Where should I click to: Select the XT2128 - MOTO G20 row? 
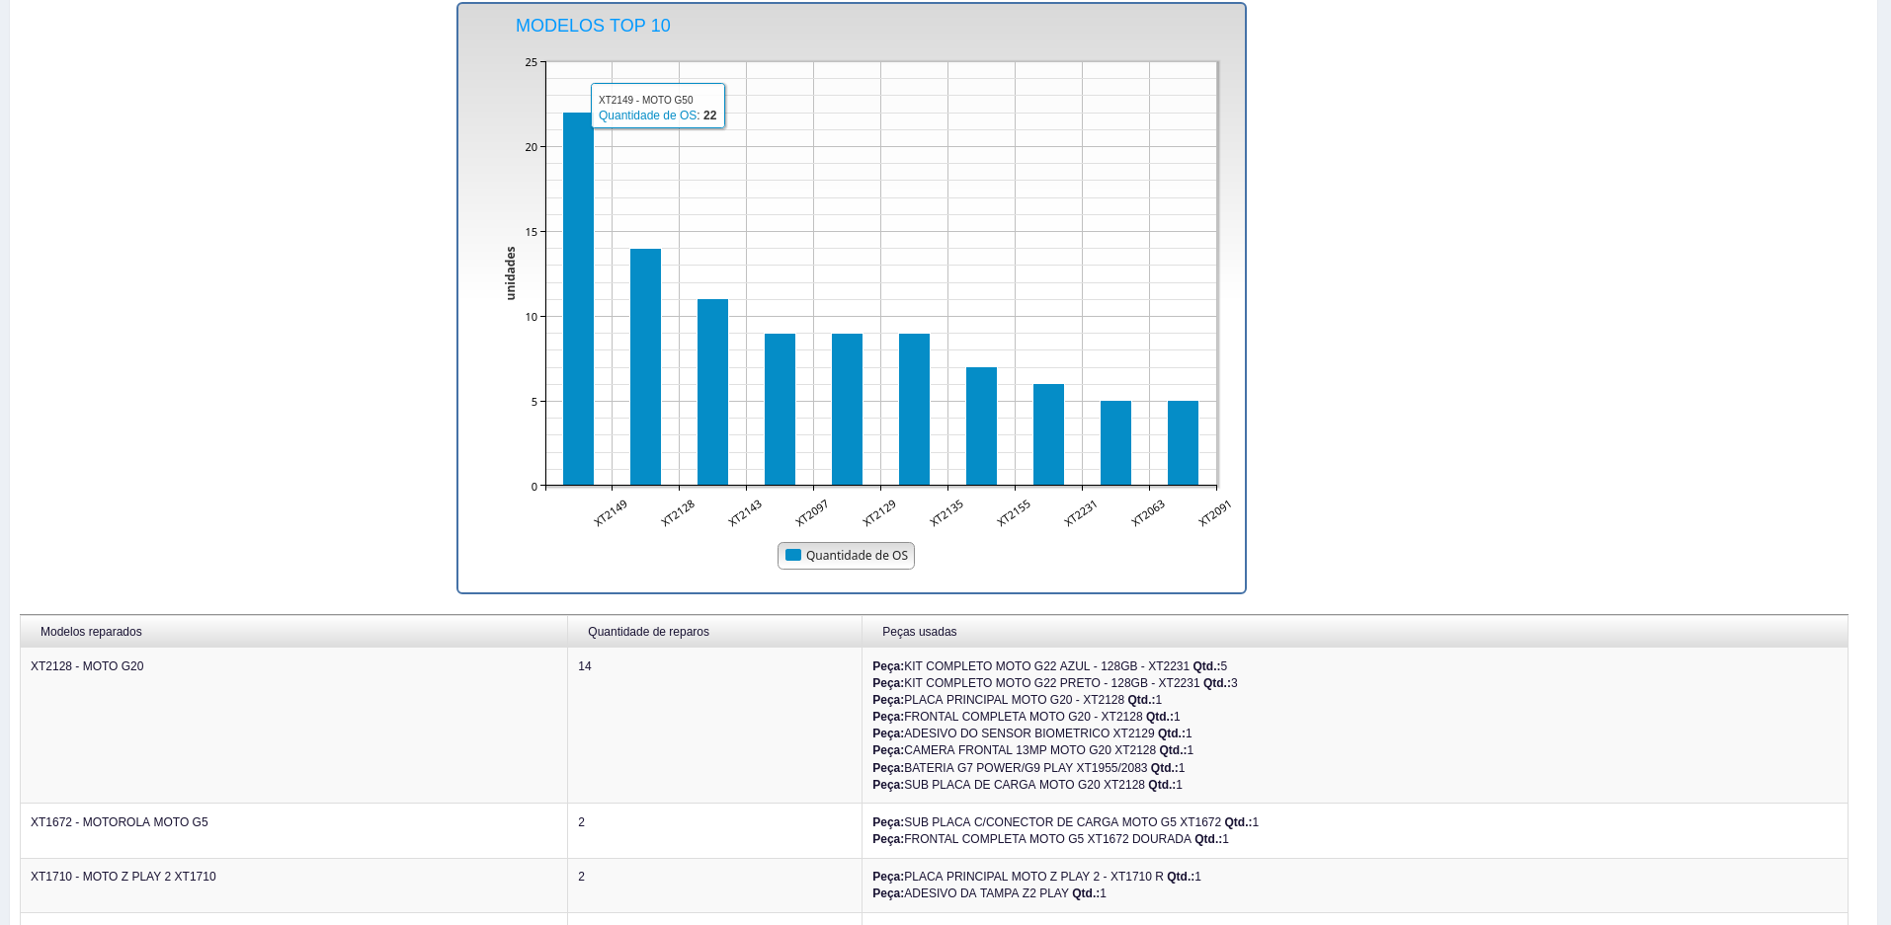pyautogui.click(x=87, y=666)
